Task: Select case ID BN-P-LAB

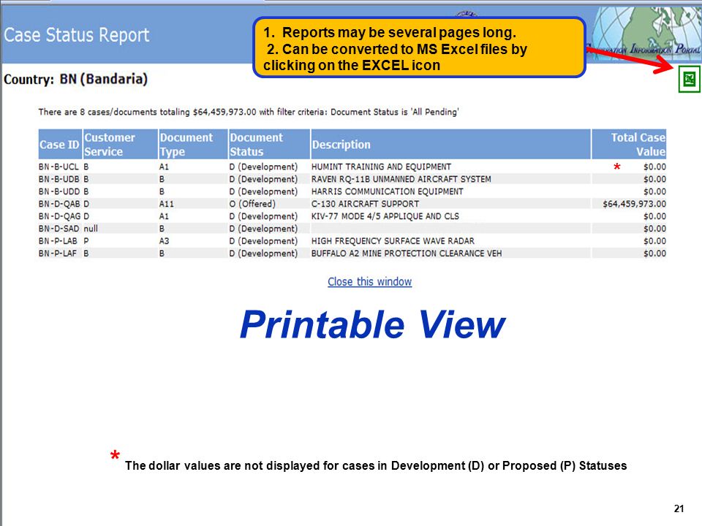Action: (58, 241)
